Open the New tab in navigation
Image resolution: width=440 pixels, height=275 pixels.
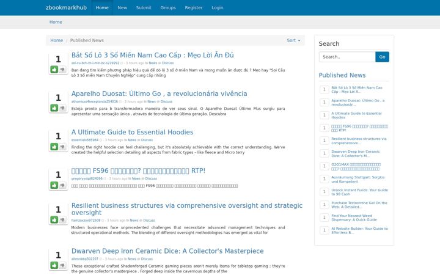[122, 7]
